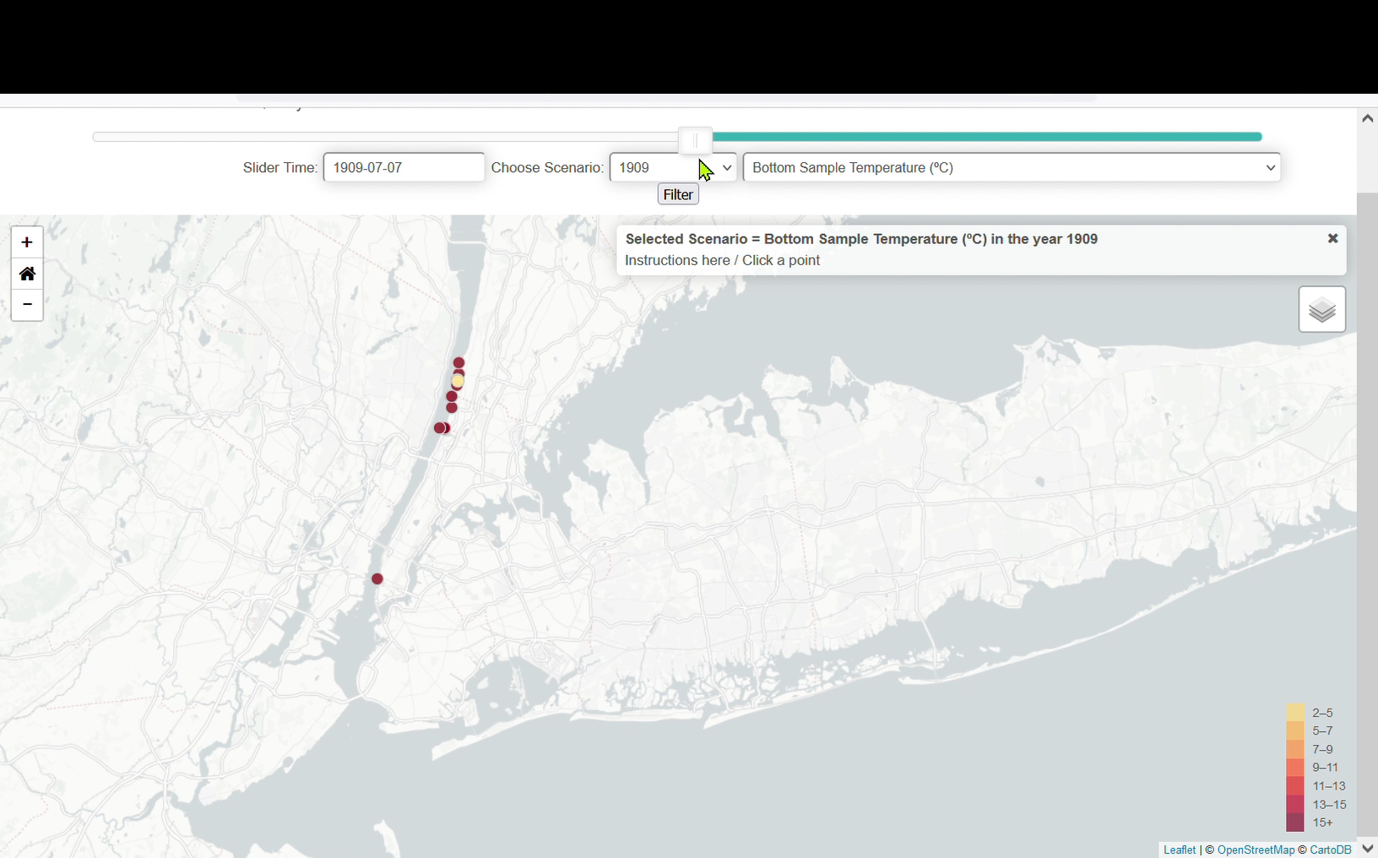Open the year 1909 dropdown
1378x858 pixels.
coord(673,167)
